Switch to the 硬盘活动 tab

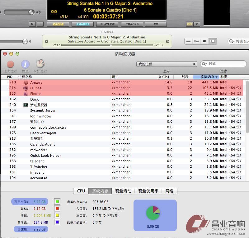123,191
